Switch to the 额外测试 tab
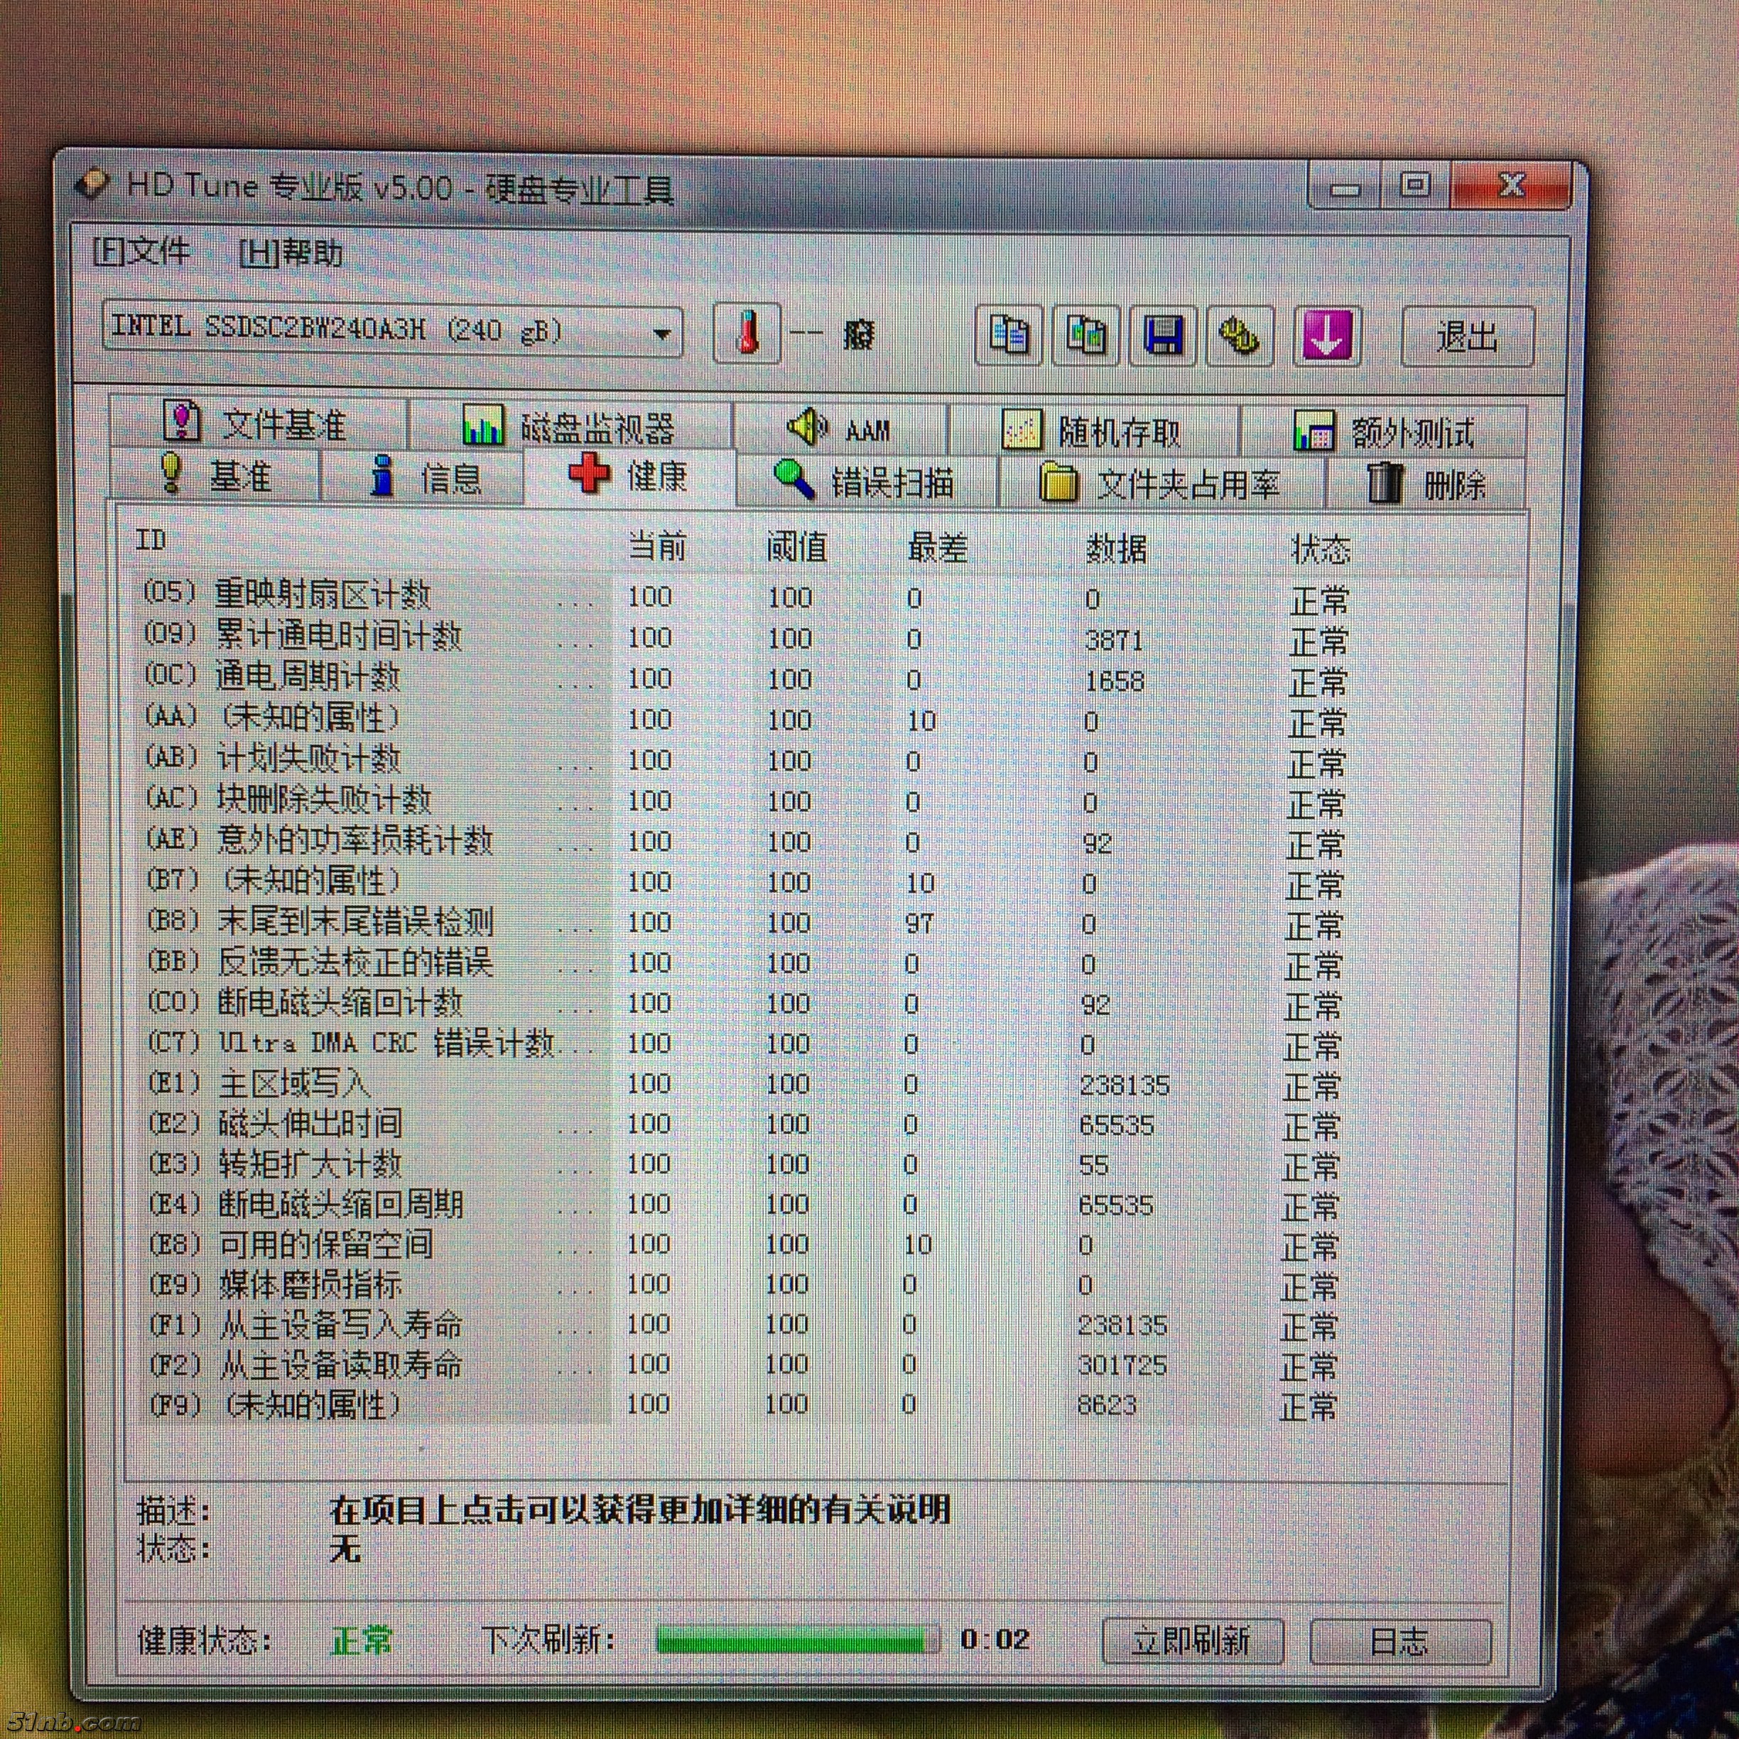This screenshot has height=1739, width=1739. (x=1384, y=433)
